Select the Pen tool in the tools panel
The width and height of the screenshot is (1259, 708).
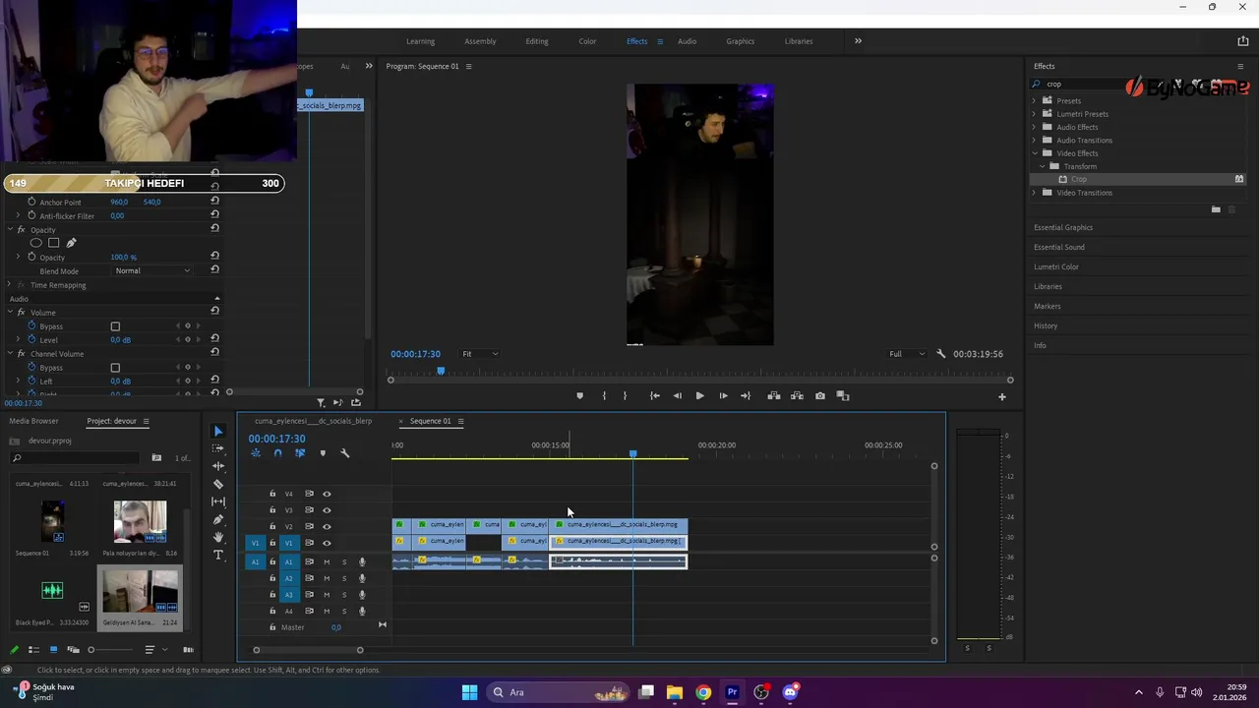[218, 519]
